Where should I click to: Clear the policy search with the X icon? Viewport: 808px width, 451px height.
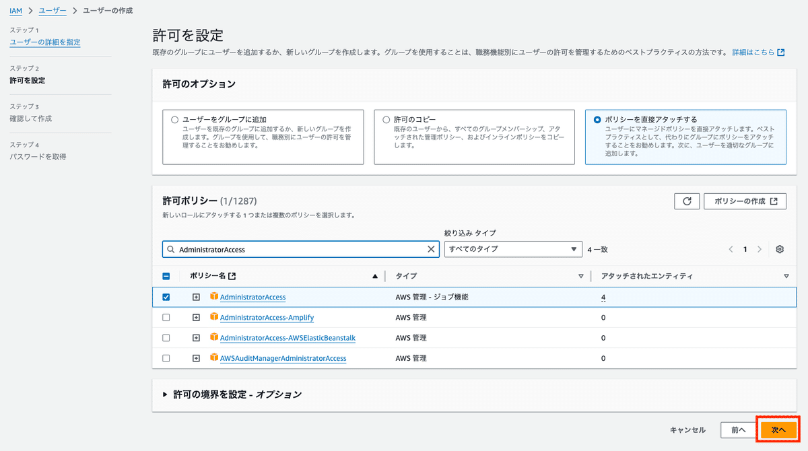pos(432,249)
